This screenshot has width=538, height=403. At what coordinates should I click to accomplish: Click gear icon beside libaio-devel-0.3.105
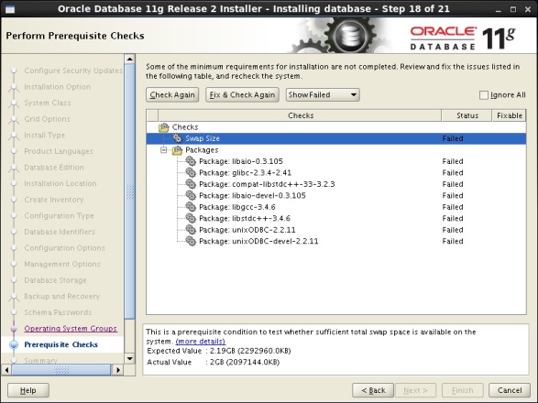(x=191, y=195)
